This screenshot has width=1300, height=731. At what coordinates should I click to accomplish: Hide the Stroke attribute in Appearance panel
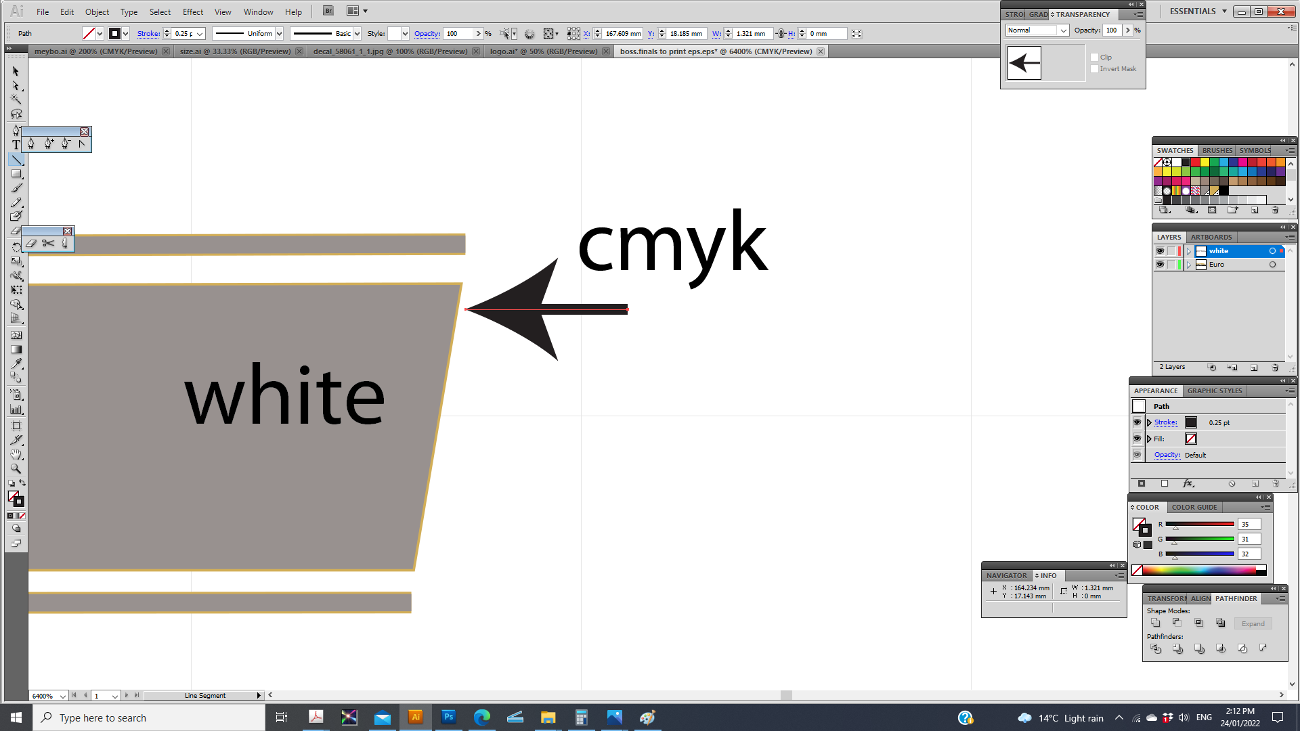(x=1137, y=422)
